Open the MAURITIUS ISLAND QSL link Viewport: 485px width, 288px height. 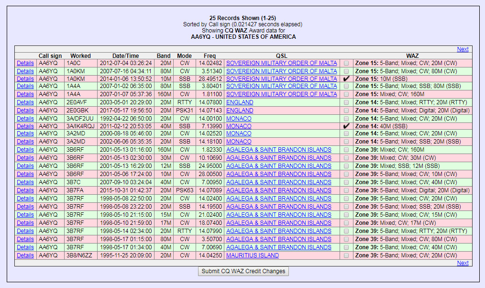tap(252, 255)
